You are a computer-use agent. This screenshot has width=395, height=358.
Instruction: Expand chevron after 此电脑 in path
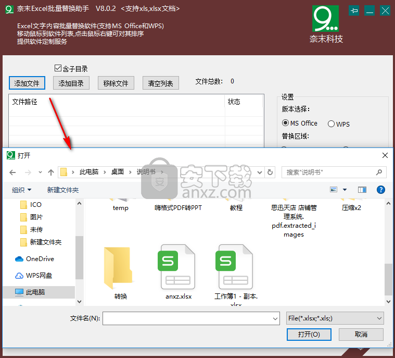105,172
